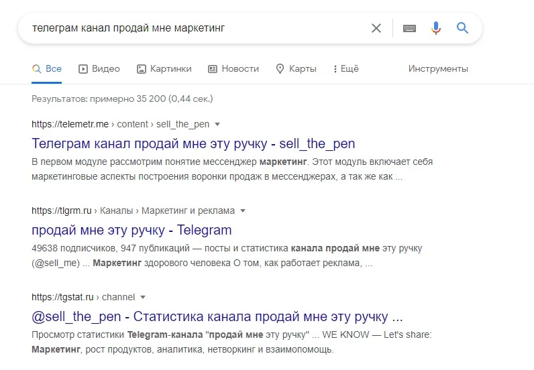Open Инструменты search tools
534x370 pixels.
(438, 68)
